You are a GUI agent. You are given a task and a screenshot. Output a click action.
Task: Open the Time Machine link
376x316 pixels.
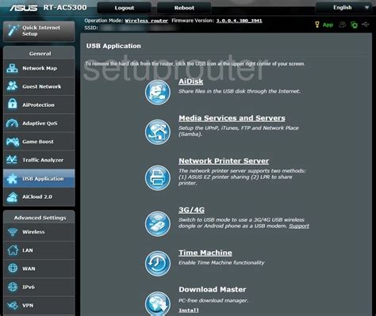(205, 253)
